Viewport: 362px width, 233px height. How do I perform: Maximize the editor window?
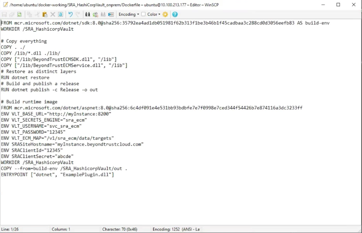(338, 5)
